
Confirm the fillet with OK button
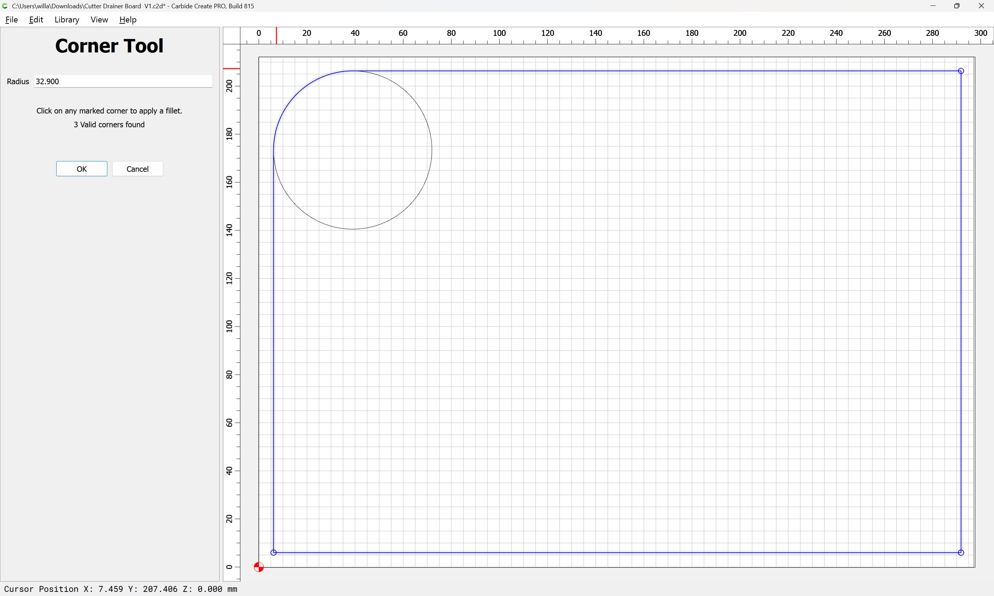click(x=81, y=169)
